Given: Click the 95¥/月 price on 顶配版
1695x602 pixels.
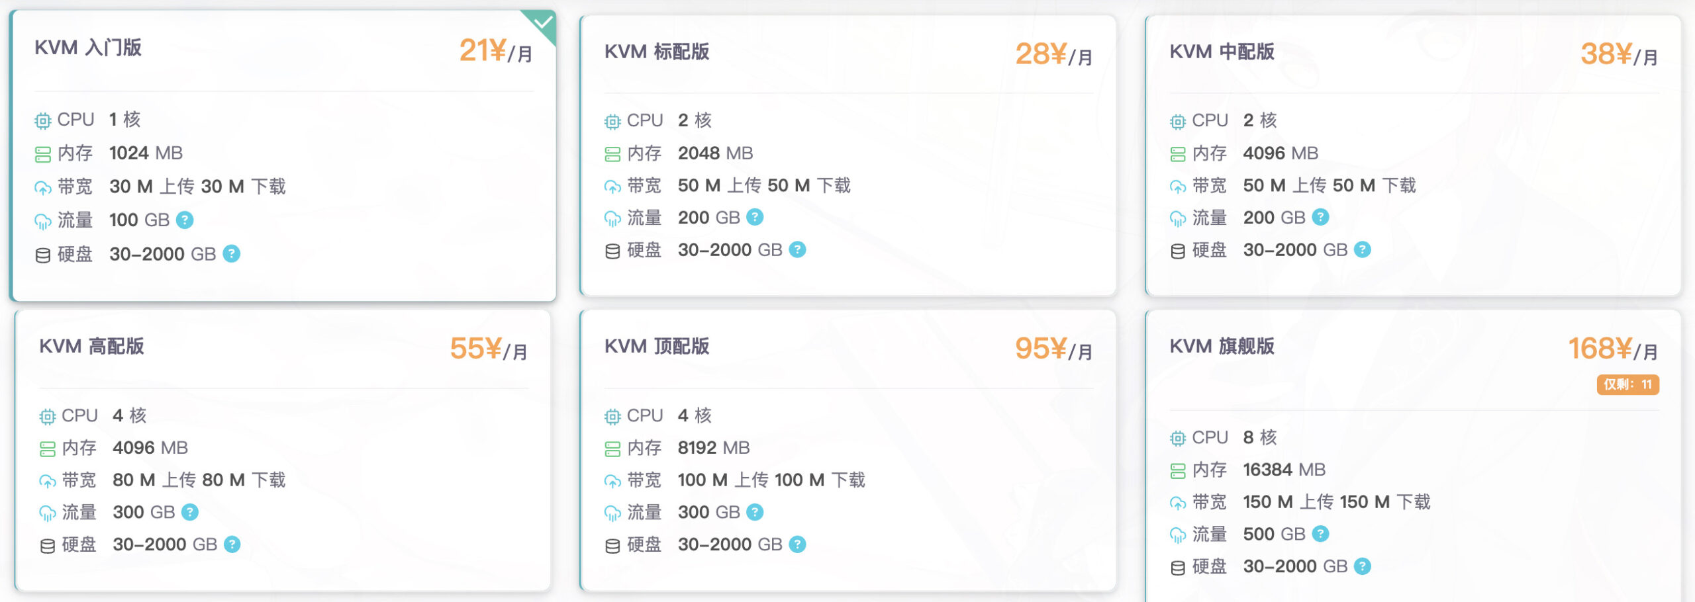Looking at the screenshot, I should (1053, 349).
